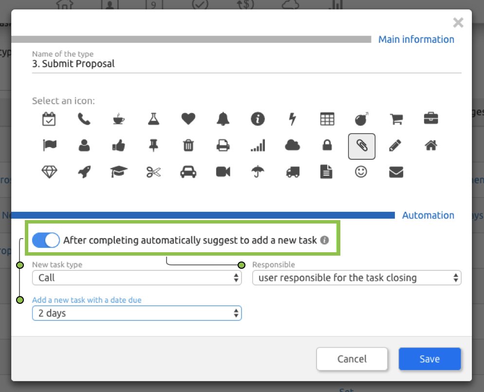Choose the trash bin icon
Screen dimensions: 484x392
(188, 145)
